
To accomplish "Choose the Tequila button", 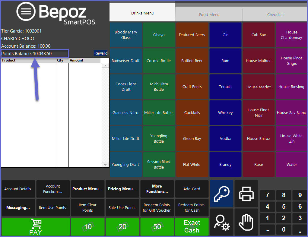I will click(x=225, y=87).
